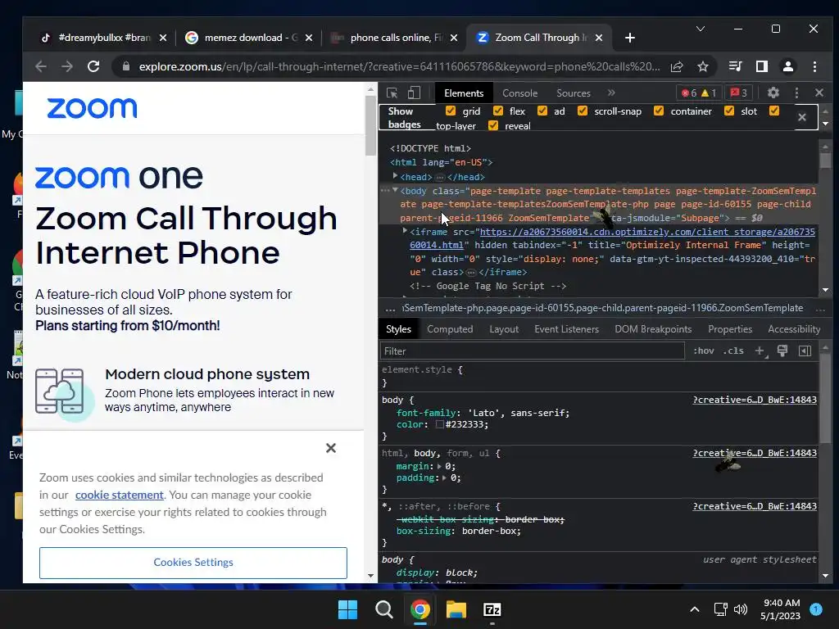This screenshot has width=839, height=629.
Task: Click the issues count badge showing 3
Action: [x=739, y=93]
